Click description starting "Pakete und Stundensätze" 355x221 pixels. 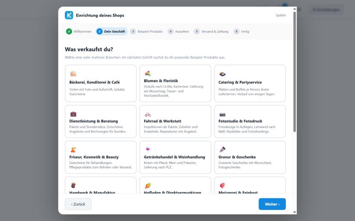(98, 129)
